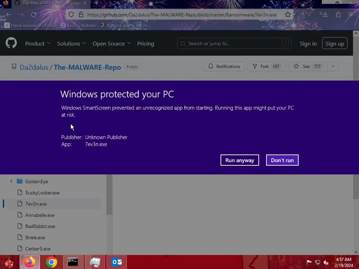Click the file tree vertical scrollbar

coord(109,195)
